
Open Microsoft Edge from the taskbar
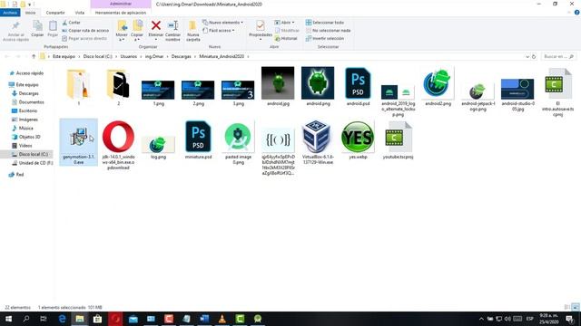62,319
